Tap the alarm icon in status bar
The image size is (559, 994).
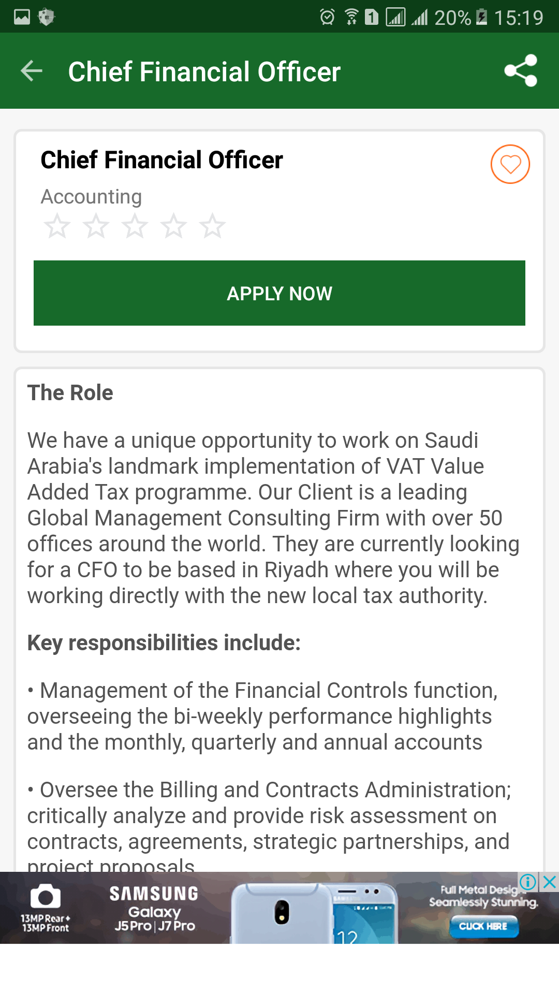click(x=327, y=17)
